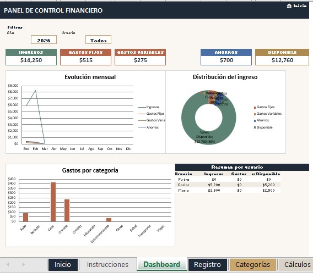Click the DISPONIBLE card header
The image size is (313, 273).
pos(282,52)
